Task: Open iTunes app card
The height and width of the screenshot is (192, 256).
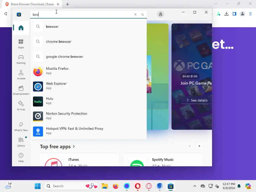Action: [79, 160]
